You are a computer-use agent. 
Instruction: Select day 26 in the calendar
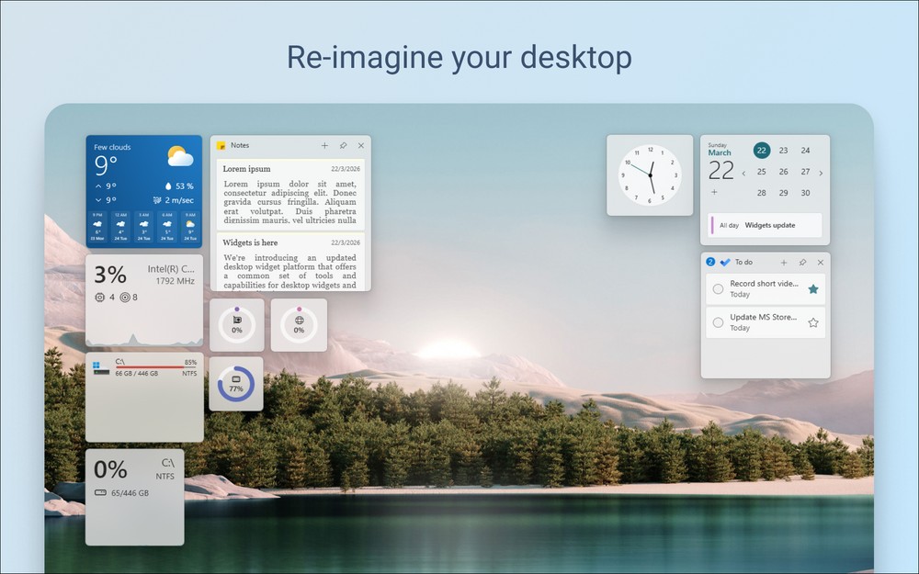click(x=783, y=172)
